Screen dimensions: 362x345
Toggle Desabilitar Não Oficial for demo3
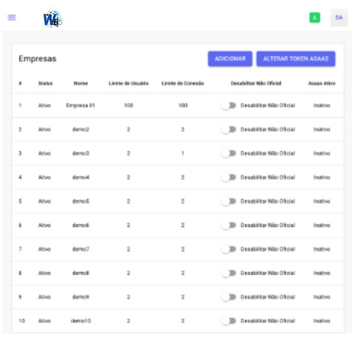229,153
